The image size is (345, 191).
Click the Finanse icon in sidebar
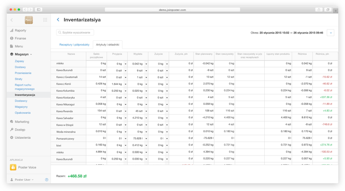(x=12, y=38)
